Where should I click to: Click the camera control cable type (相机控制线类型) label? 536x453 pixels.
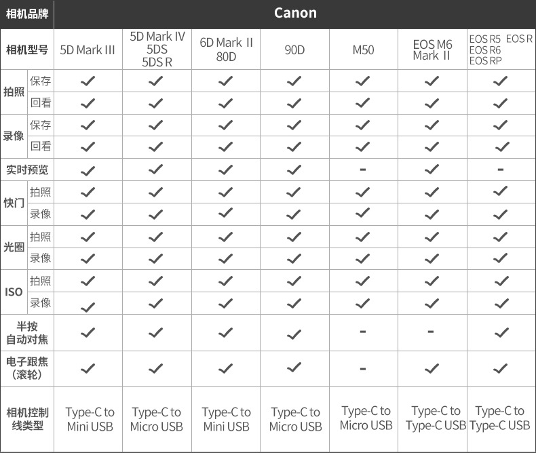click(x=27, y=419)
